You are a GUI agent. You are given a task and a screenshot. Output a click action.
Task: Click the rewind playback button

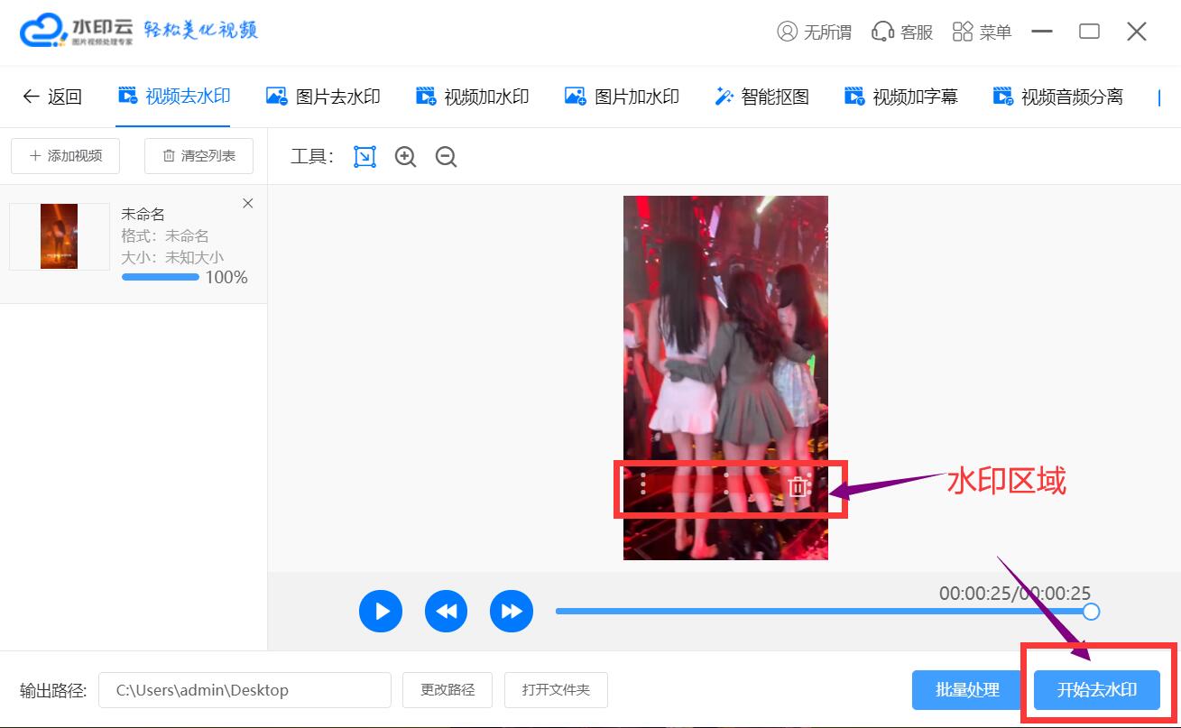click(446, 612)
